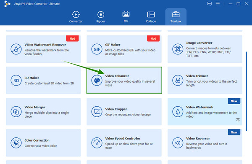Viewport: 252px width, 164px height.
Task: Click the Video Enhancer title text
Action: point(117,76)
